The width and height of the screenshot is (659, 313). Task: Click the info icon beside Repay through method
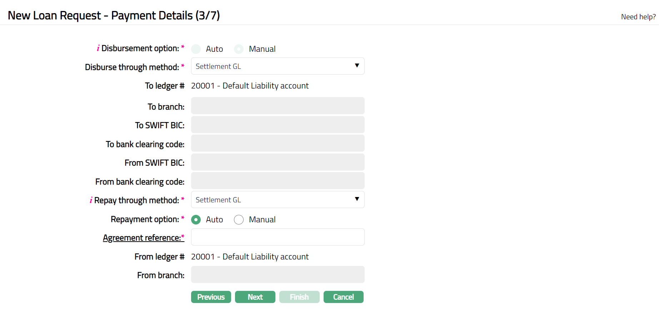click(91, 200)
